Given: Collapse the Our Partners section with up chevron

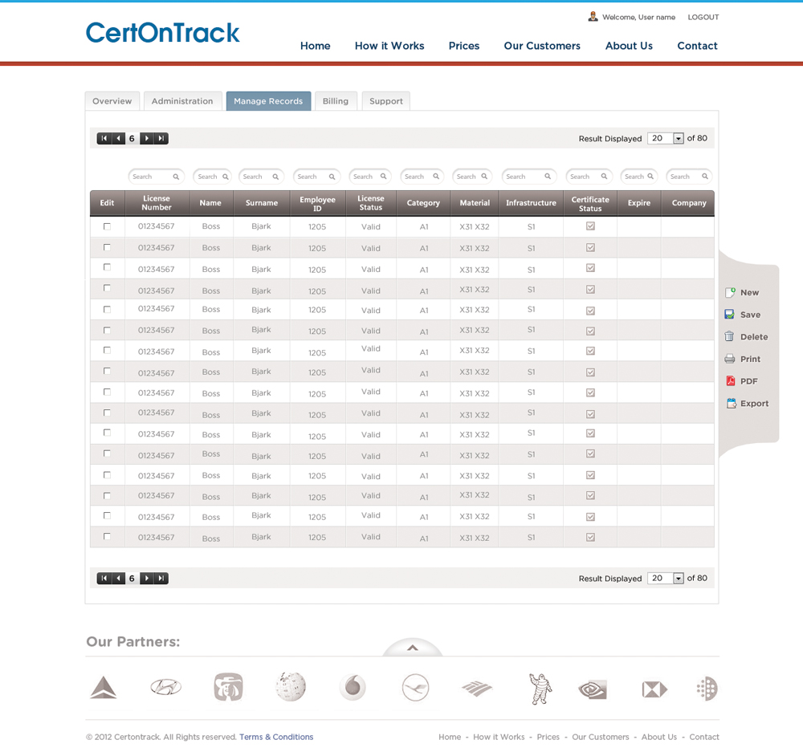Looking at the screenshot, I should tap(413, 648).
